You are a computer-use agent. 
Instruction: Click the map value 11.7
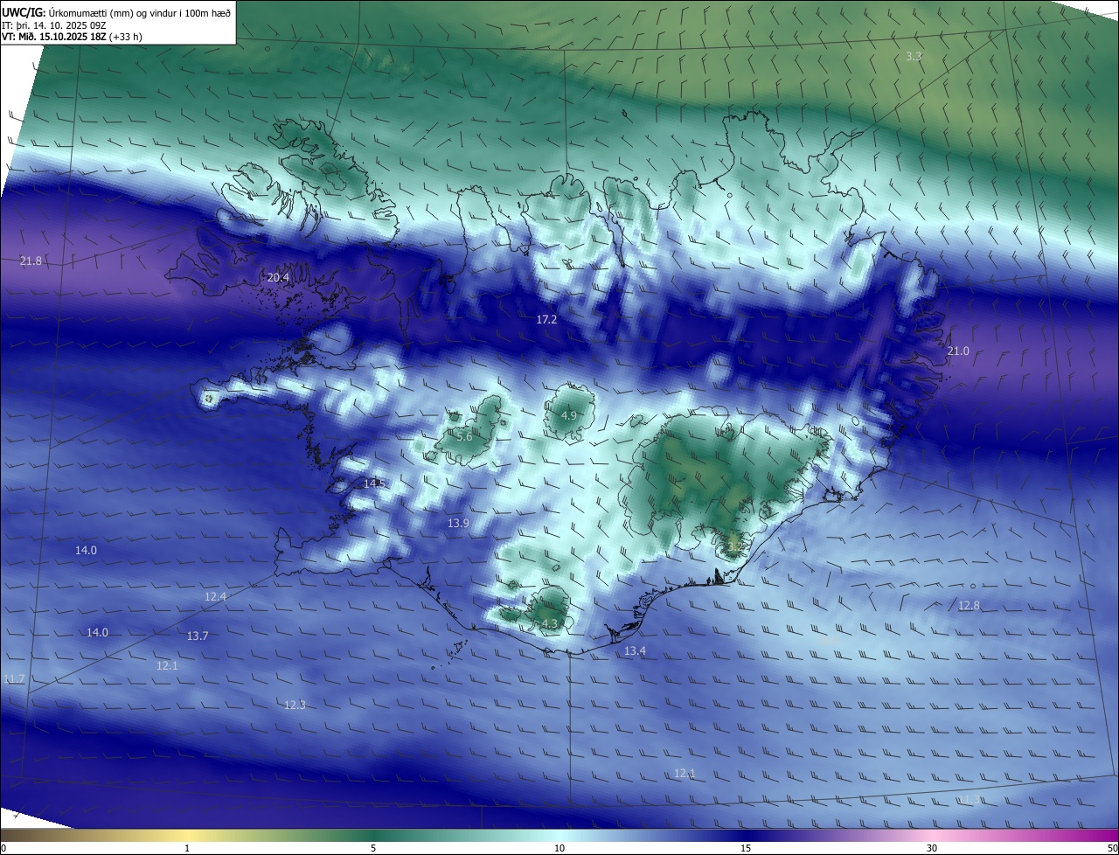click(14, 678)
